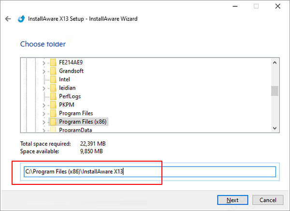Select the Intel folder
This screenshot has width=290, height=211.
[x=64, y=79]
